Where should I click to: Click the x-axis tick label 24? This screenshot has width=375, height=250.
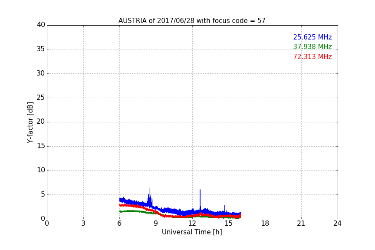tap(337, 224)
